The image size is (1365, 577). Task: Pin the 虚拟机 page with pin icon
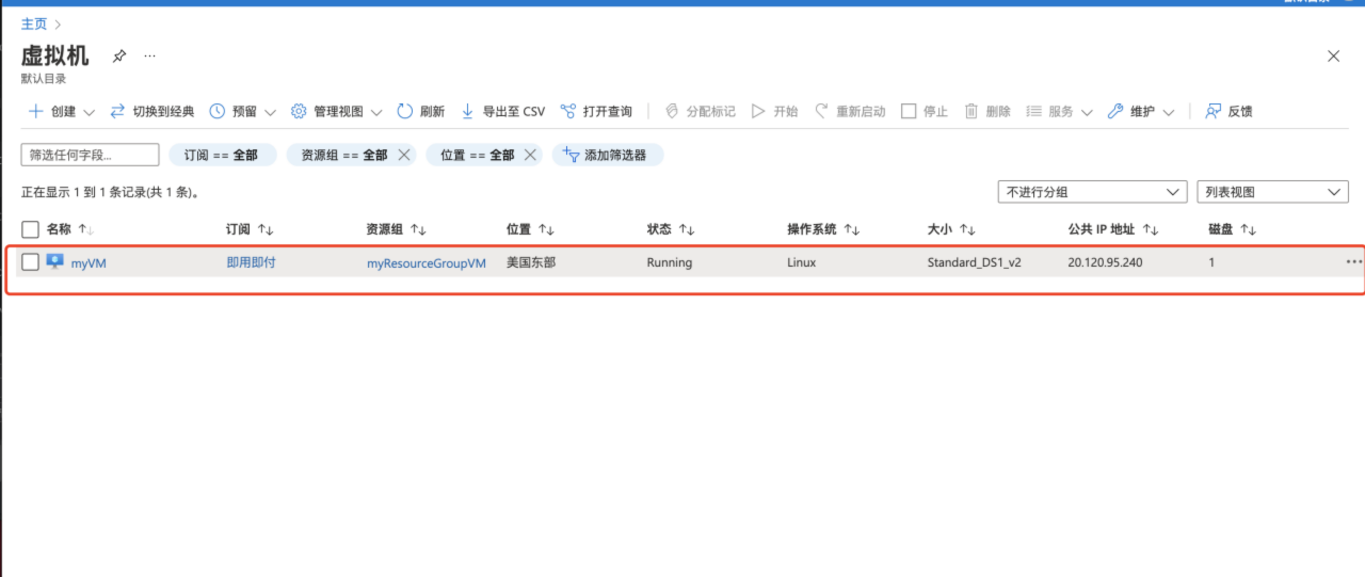[119, 56]
